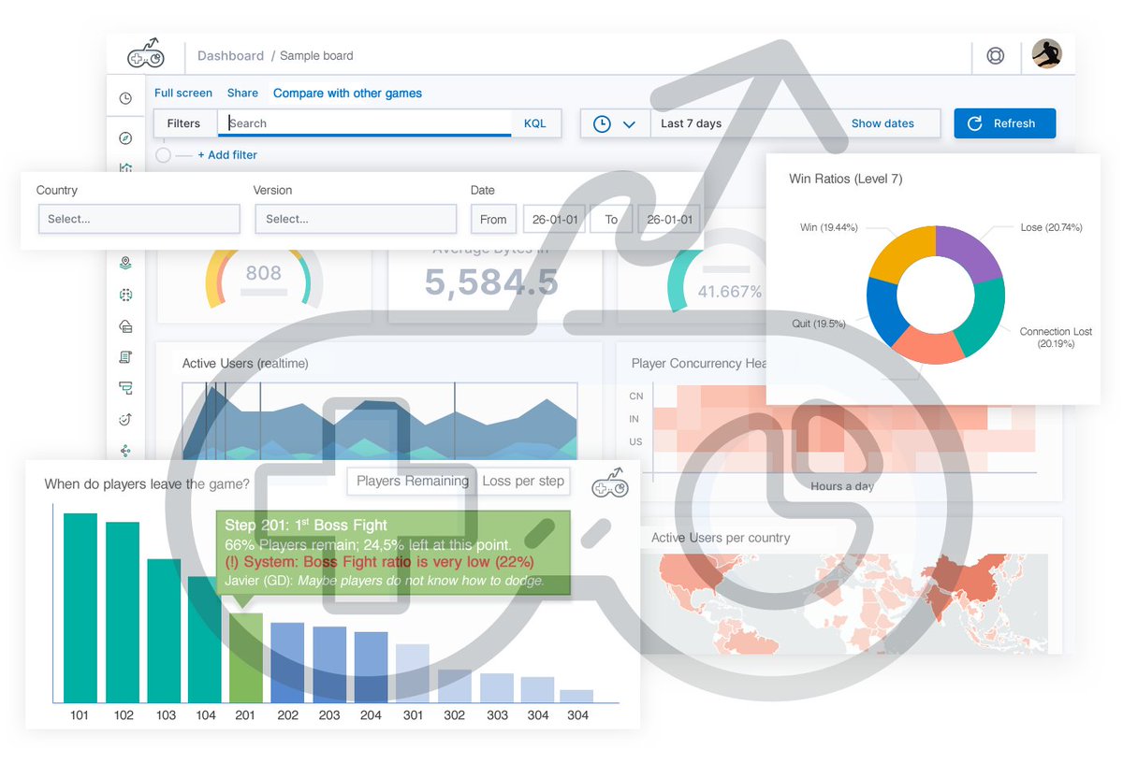
Task: Click the compass discover icon in the sidebar
Action: (x=125, y=137)
